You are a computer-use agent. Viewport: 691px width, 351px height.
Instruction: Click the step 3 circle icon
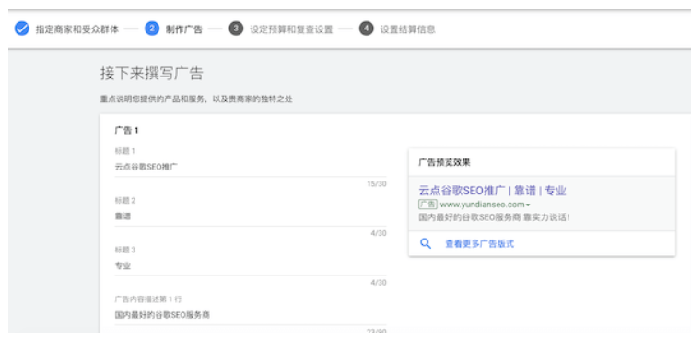(x=236, y=29)
